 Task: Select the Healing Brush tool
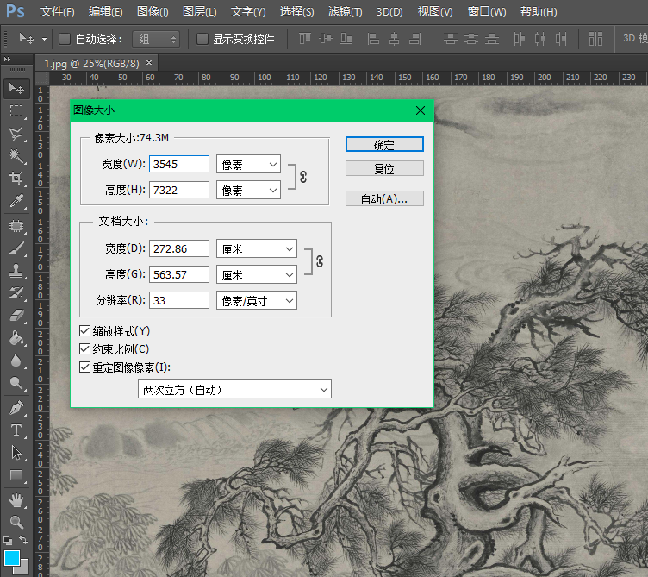point(16,226)
